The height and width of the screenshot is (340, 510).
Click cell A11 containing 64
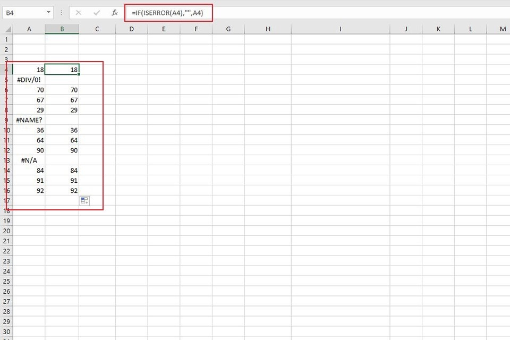tap(29, 140)
